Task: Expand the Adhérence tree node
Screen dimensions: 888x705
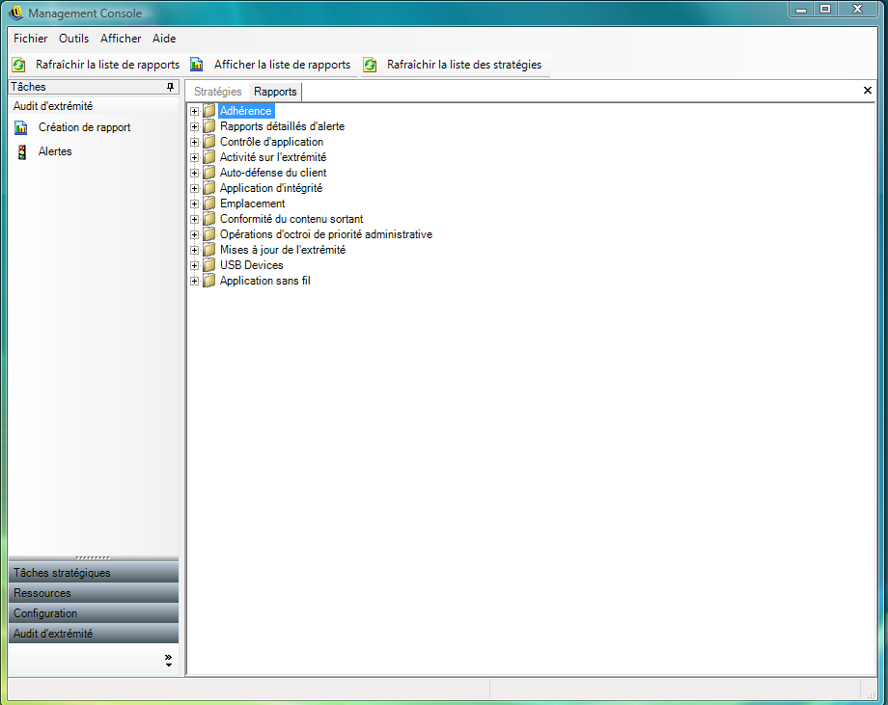Action: point(194,112)
